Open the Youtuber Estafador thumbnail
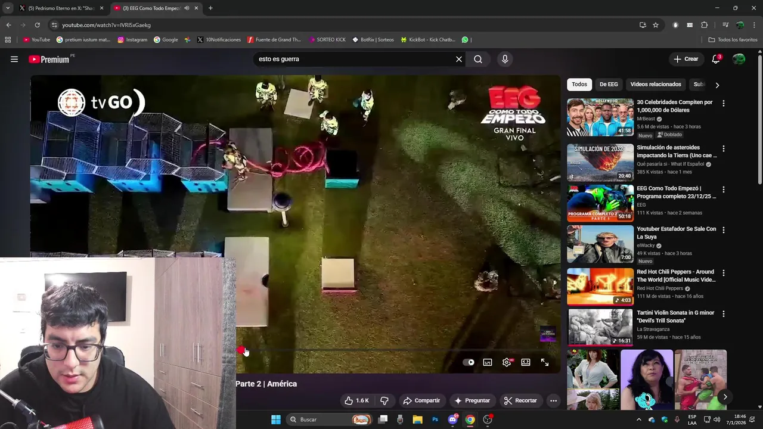Image resolution: width=763 pixels, height=429 pixels. pyautogui.click(x=600, y=244)
